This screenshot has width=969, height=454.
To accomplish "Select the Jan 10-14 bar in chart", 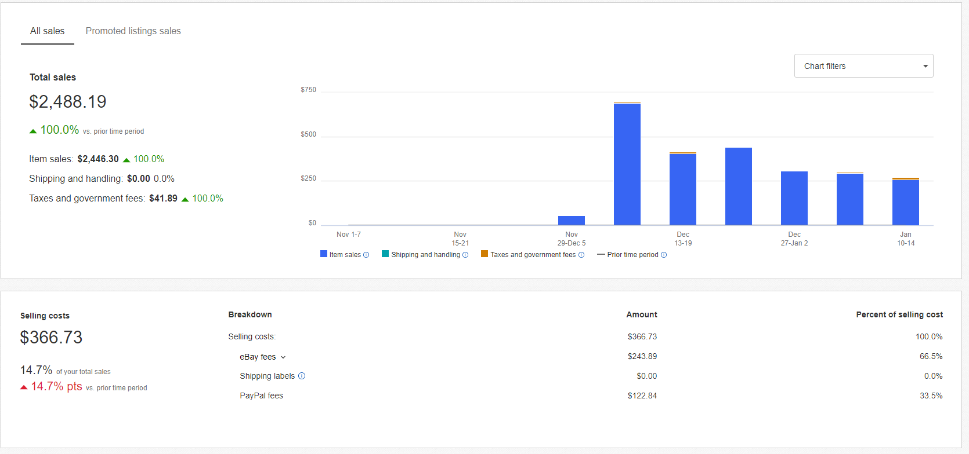I will tap(906, 202).
